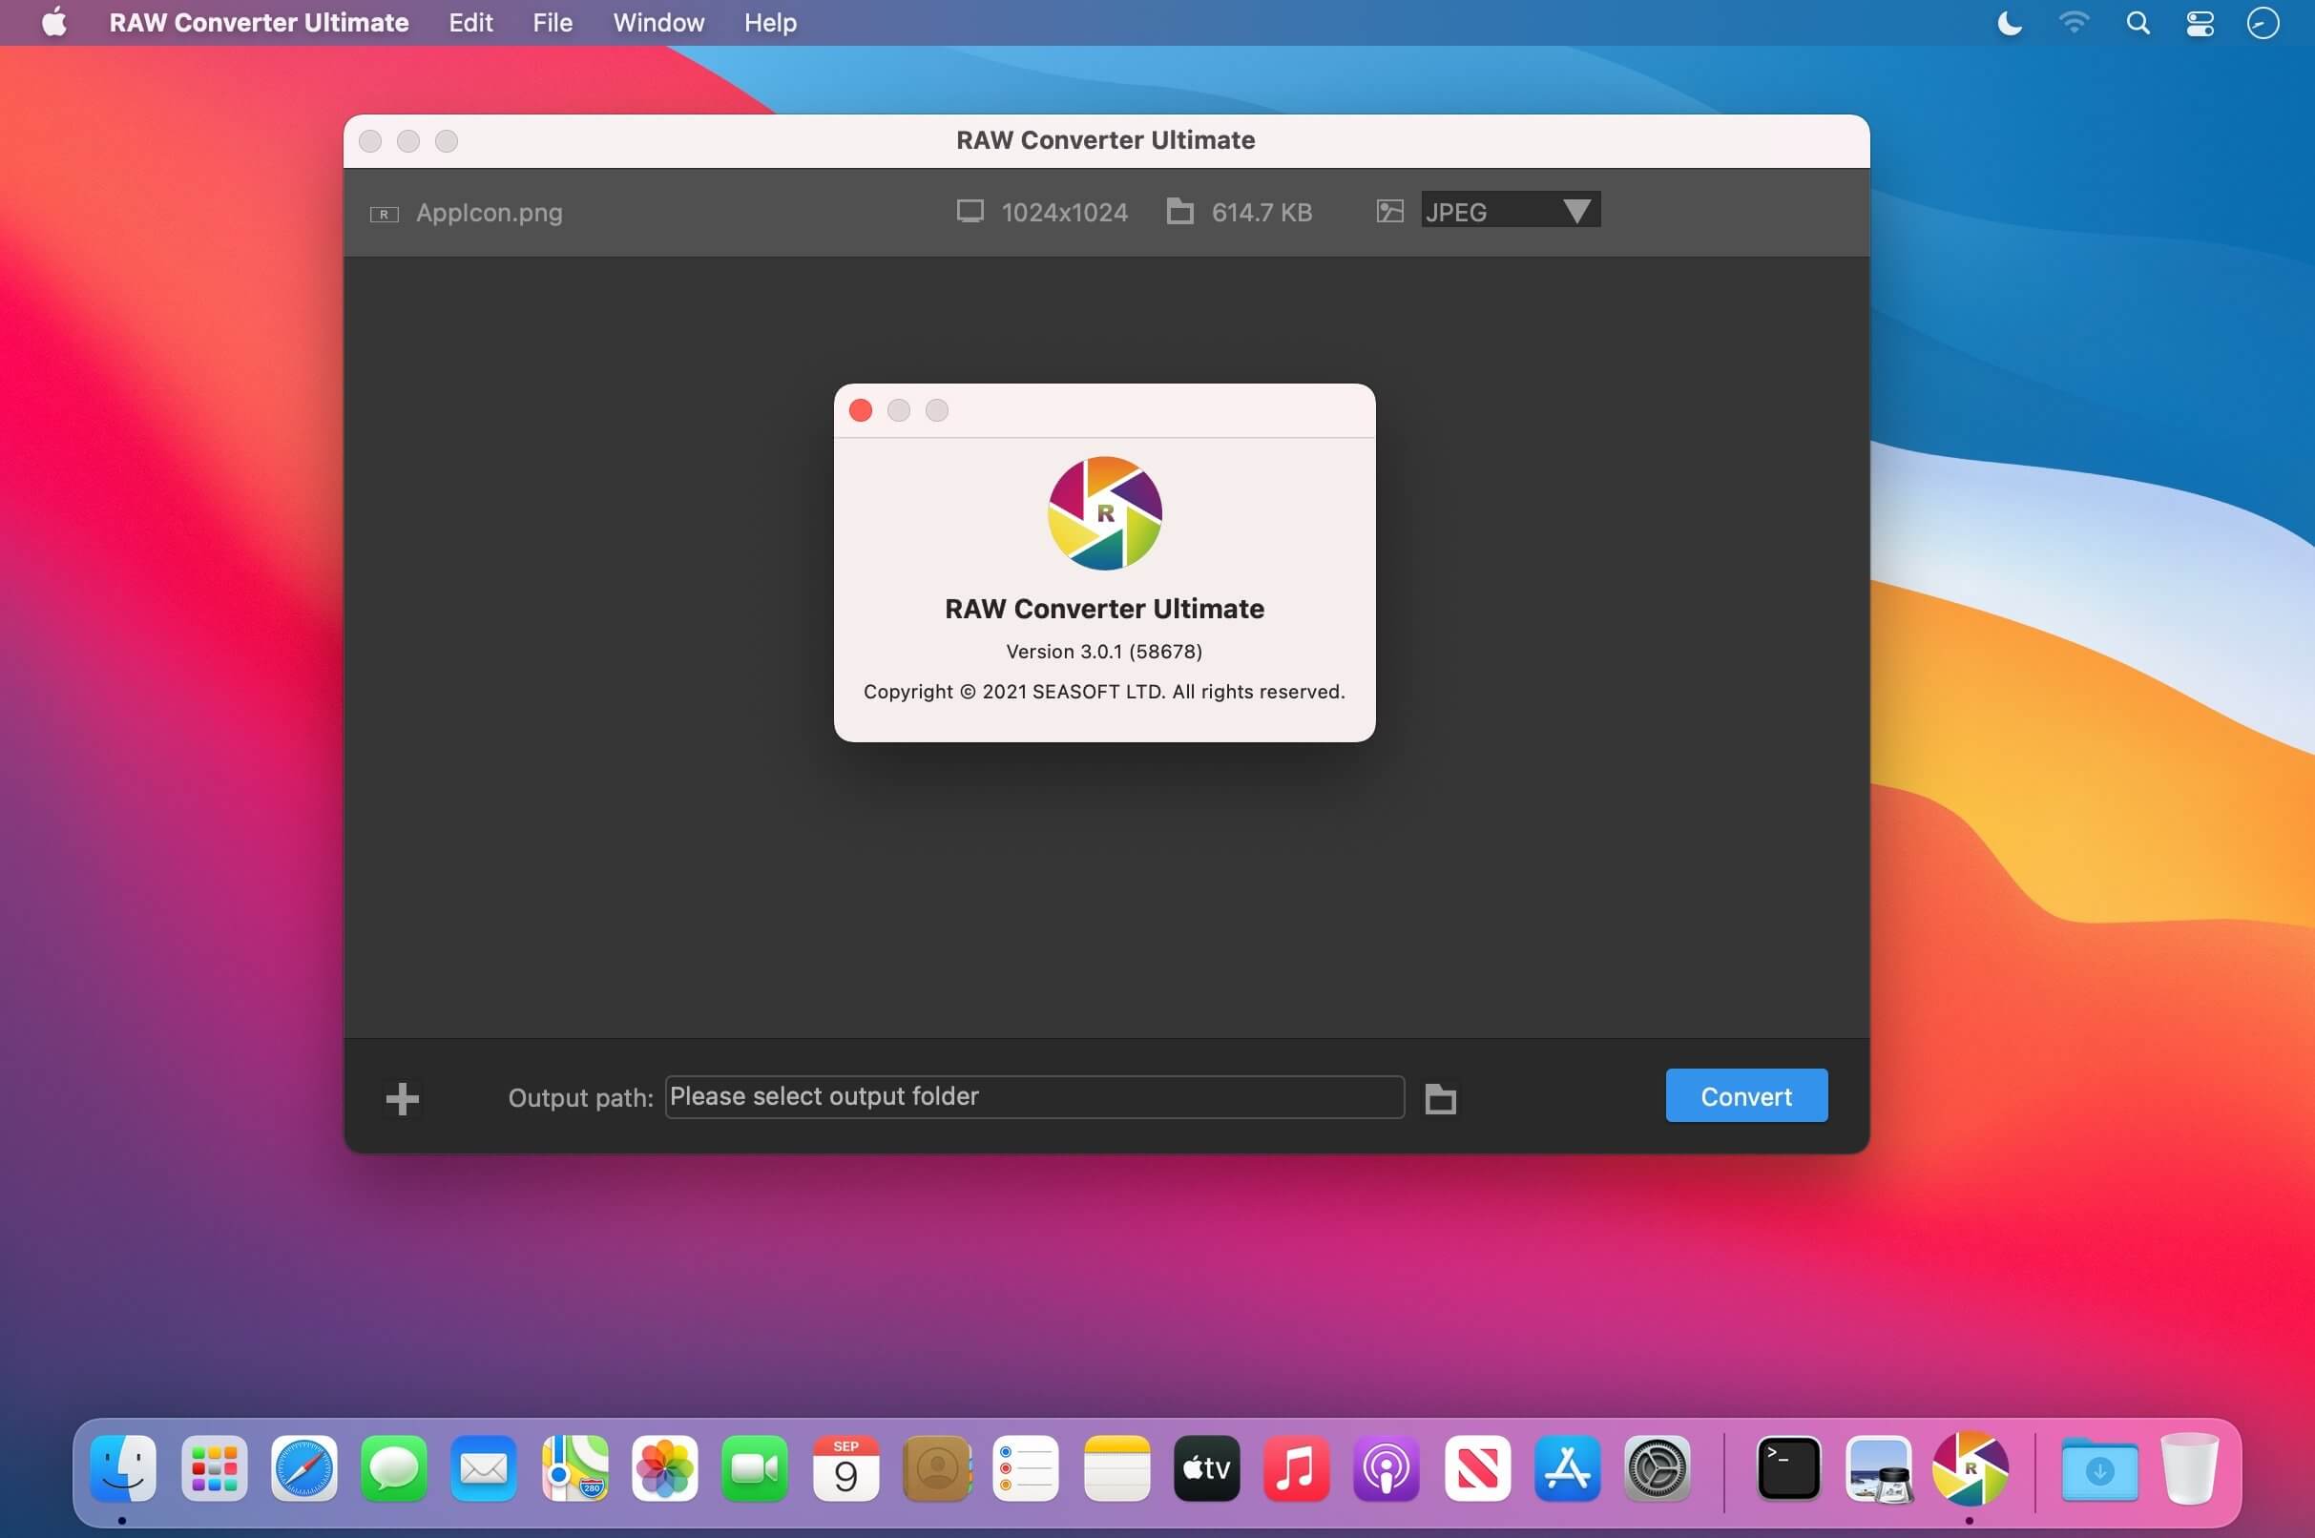2315x1538 pixels.
Task: Open the File menu
Action: point(553,23)
